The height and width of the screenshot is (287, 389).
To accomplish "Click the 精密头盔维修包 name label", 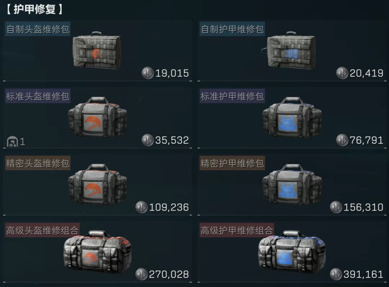I will [x=38, y=163].
